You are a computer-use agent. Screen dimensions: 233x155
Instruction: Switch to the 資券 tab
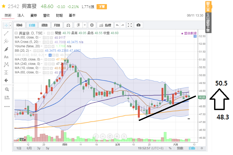(34, 15)
